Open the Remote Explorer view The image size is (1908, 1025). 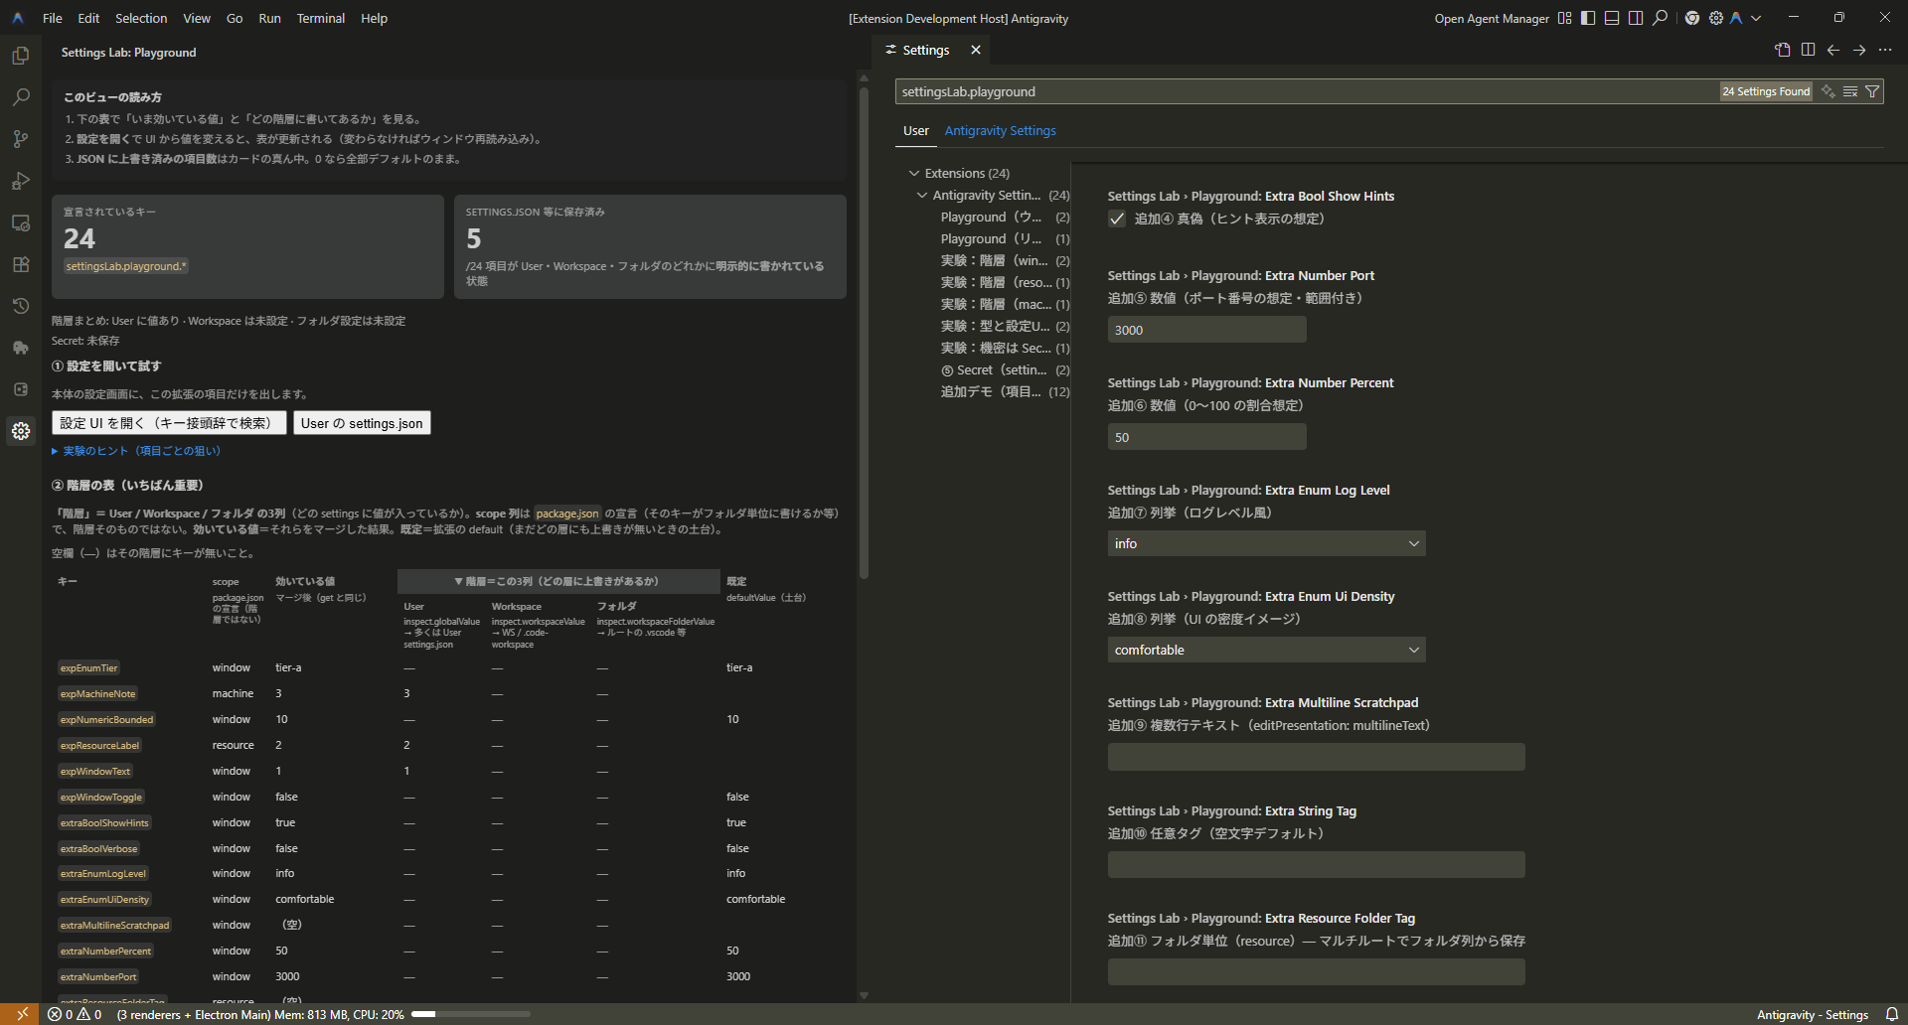(x=20, y=222)
